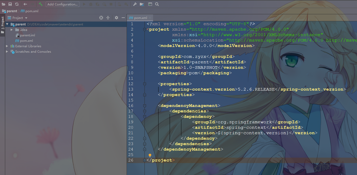
Task: Click the parent breadcrumb in navigation bar
Action: tap(10, 11)
